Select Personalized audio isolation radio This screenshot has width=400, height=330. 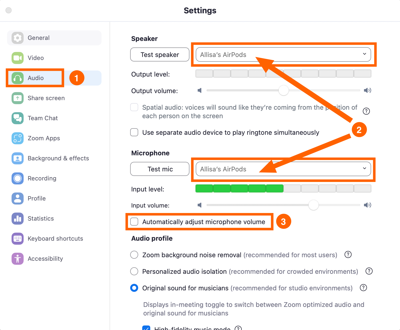click(x=134, y=271)
